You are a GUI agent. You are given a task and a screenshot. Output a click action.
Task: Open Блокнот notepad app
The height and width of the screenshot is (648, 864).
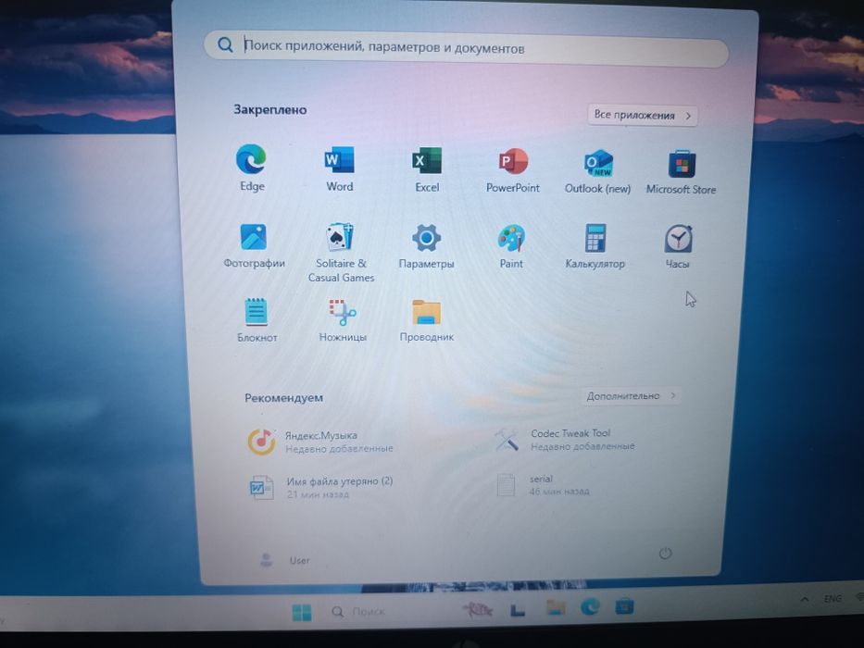pyautogui.click(x=257, y=319)
